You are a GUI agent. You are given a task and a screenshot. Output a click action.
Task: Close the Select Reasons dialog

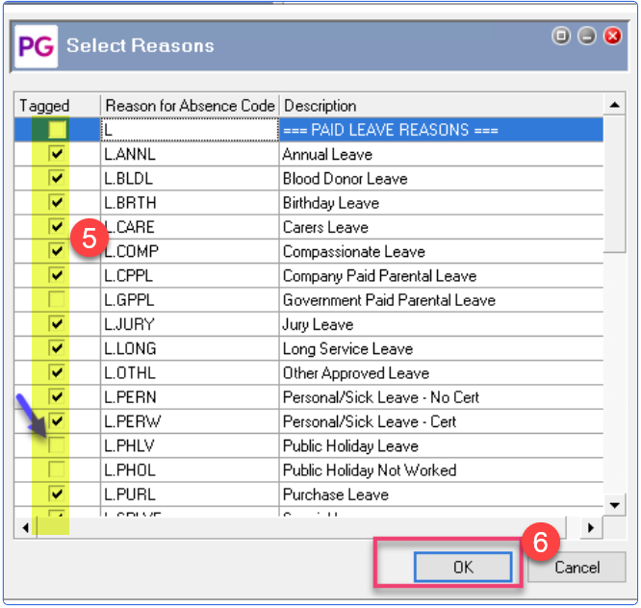612,37
